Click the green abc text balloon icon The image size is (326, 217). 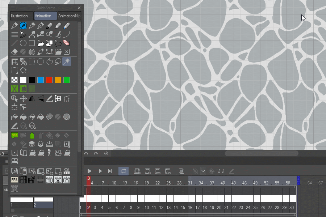pos(14,135)
